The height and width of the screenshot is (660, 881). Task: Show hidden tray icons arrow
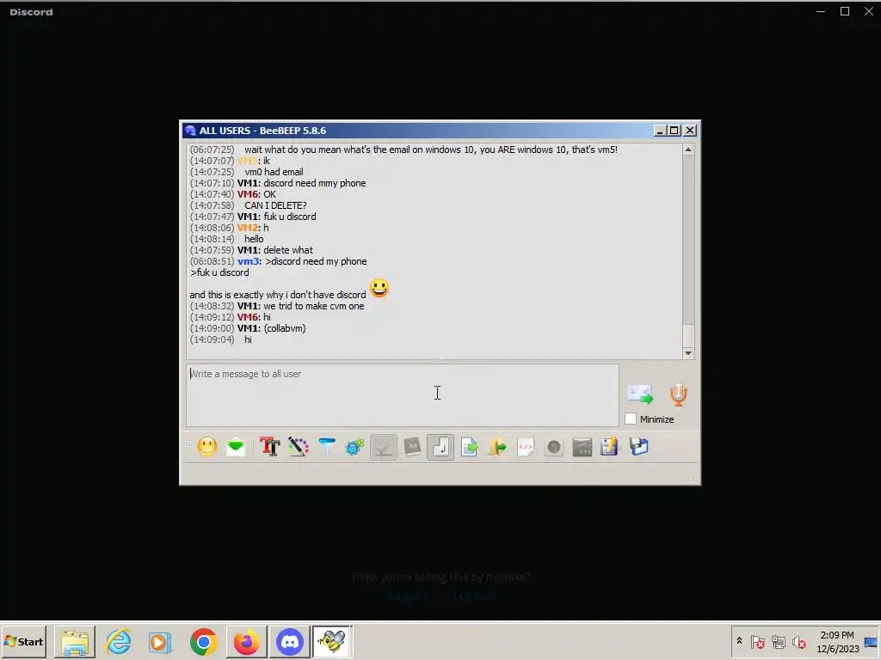tap(739, 641)
